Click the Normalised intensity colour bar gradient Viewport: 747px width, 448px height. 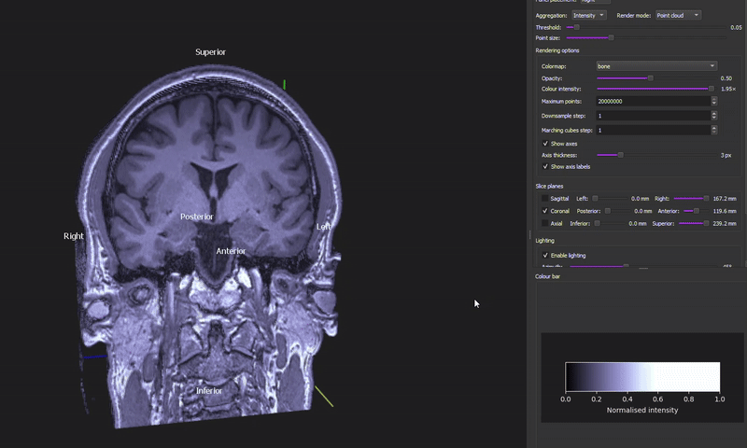click(642, 376)
